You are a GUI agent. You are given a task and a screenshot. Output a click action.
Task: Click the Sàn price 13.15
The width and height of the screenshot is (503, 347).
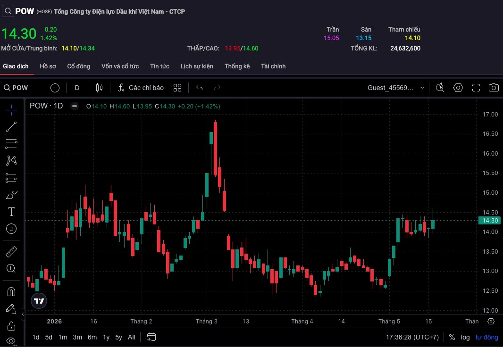(364, 38)
